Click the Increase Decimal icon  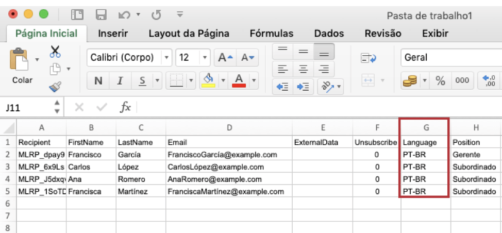click(489, 80)
